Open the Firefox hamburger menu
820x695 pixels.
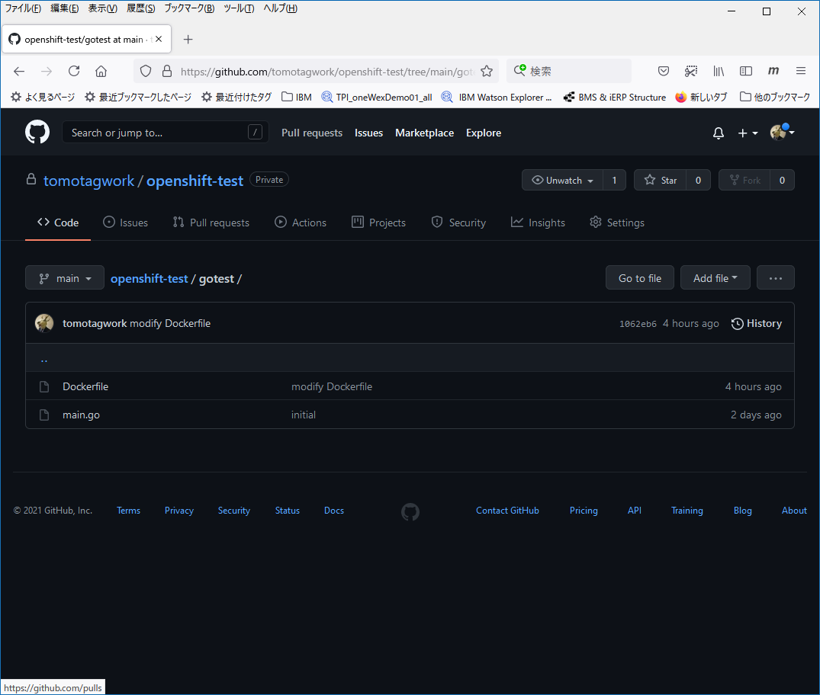tap(801, 71)
